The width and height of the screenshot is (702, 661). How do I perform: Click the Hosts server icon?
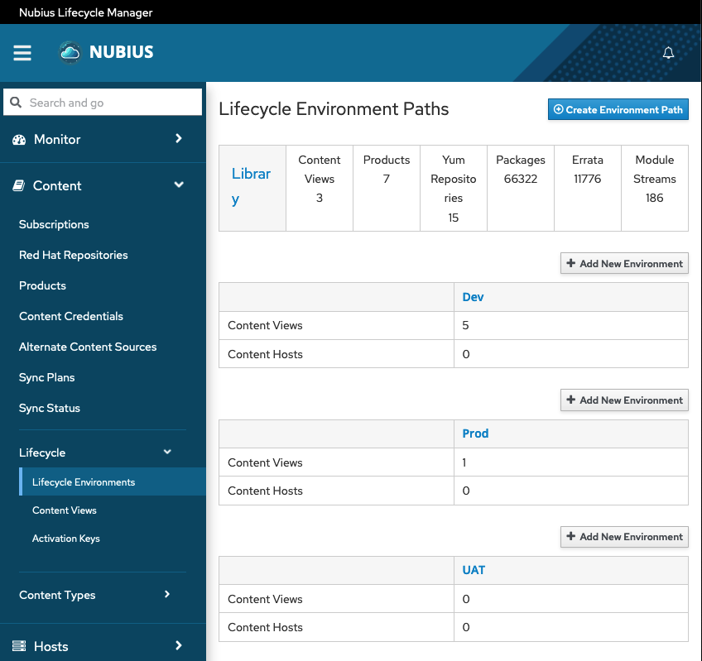pyautogui.click(x=19, y=646)
